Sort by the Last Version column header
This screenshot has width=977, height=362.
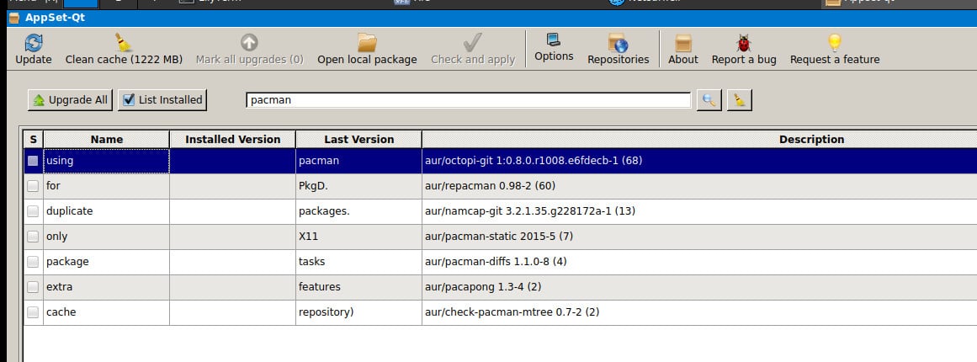click(x=358, y=140)
